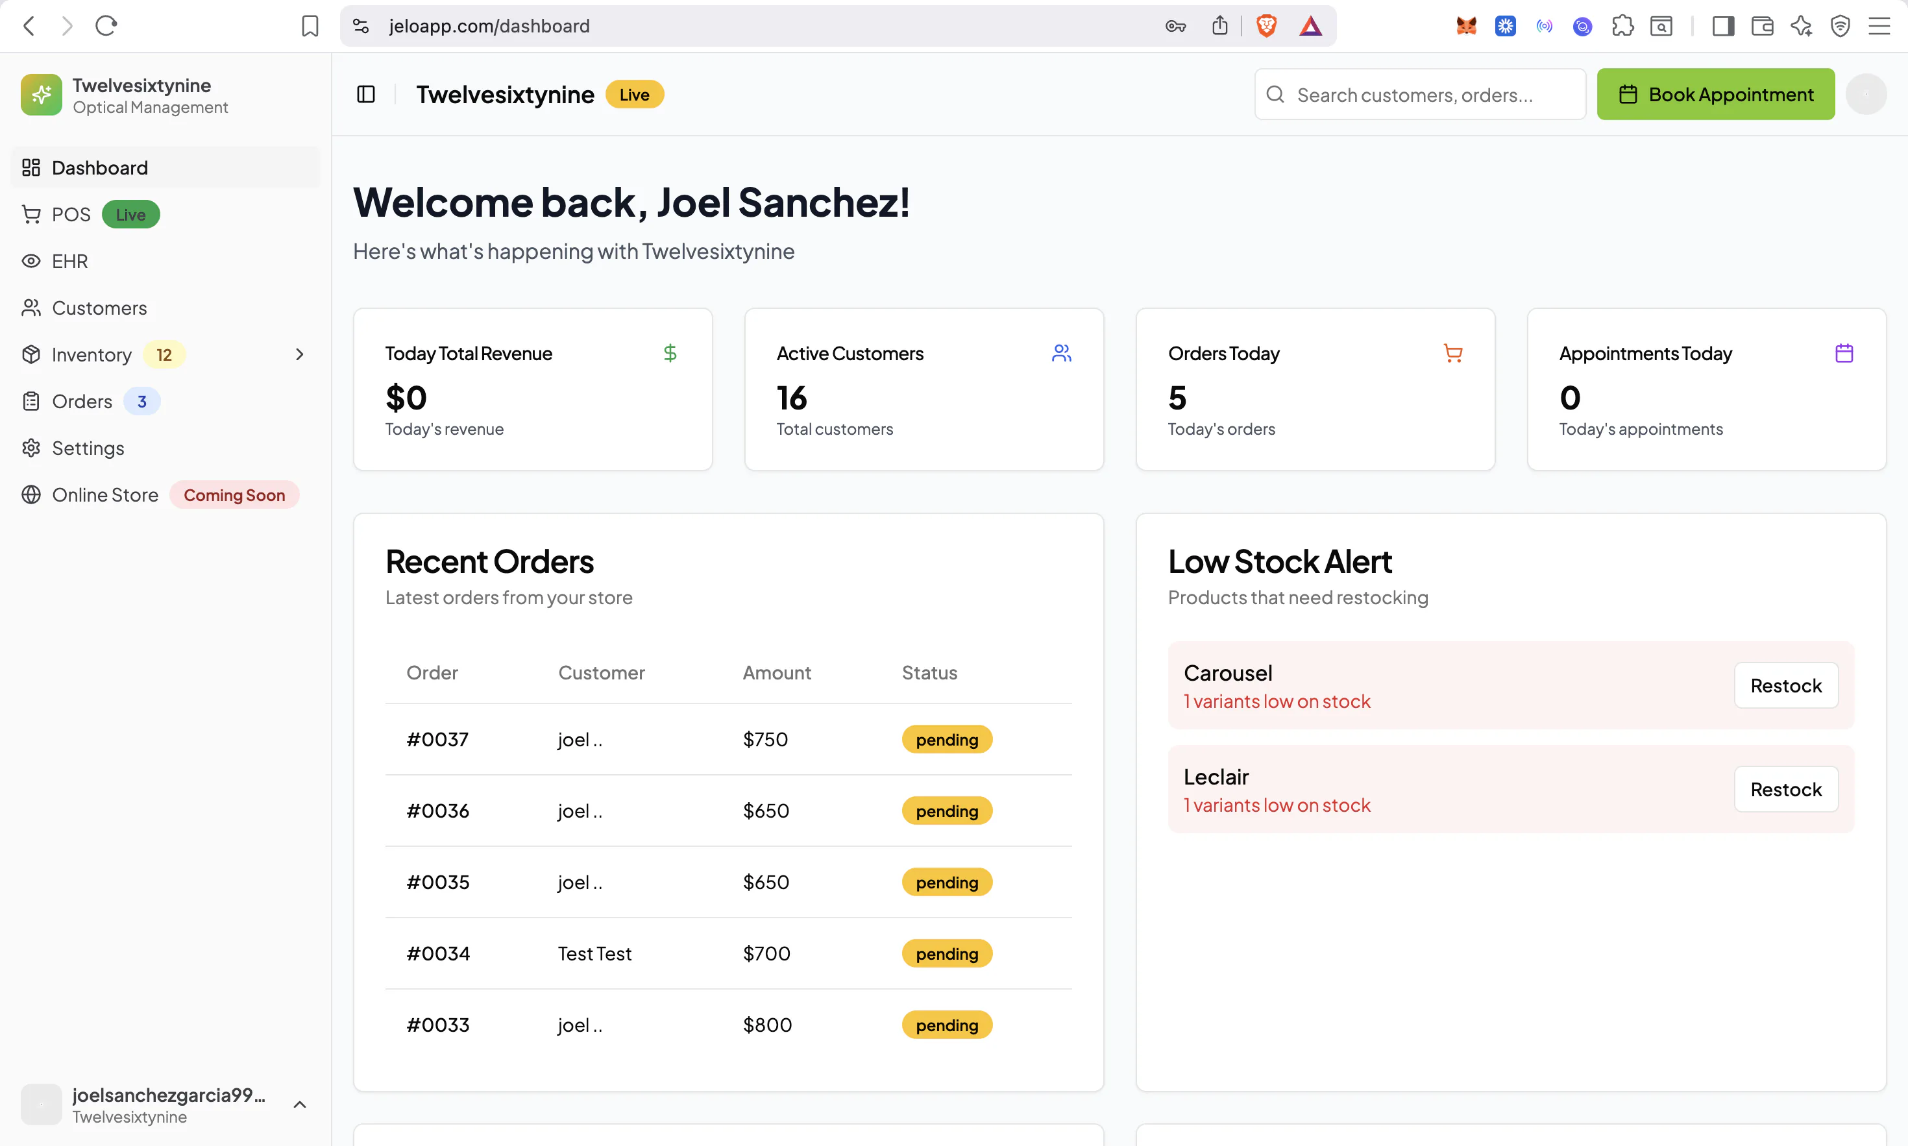Restock the Leclair product
The image size is (1908, 1146).
(1786, 789)
